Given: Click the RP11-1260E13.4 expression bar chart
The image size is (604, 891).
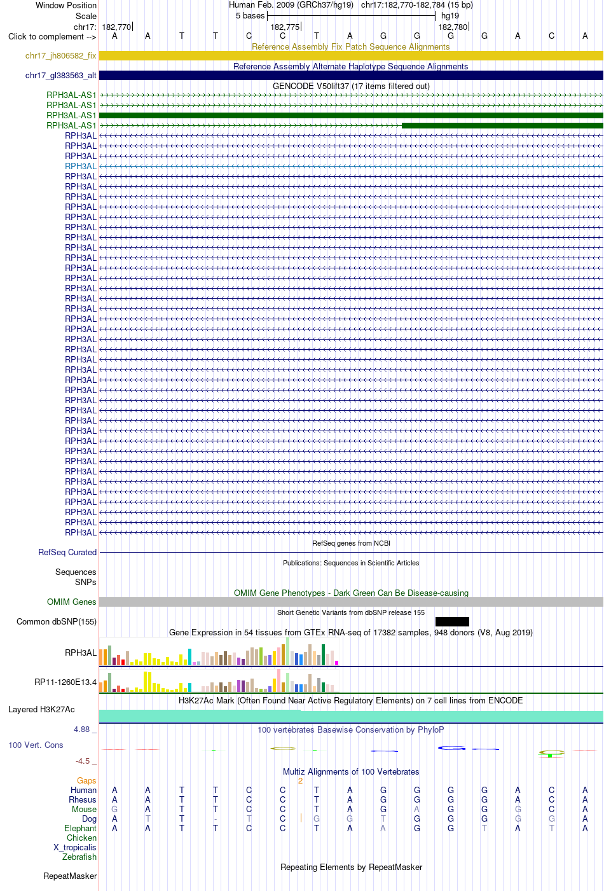Looking at the screenshot, I should (219, 680).
